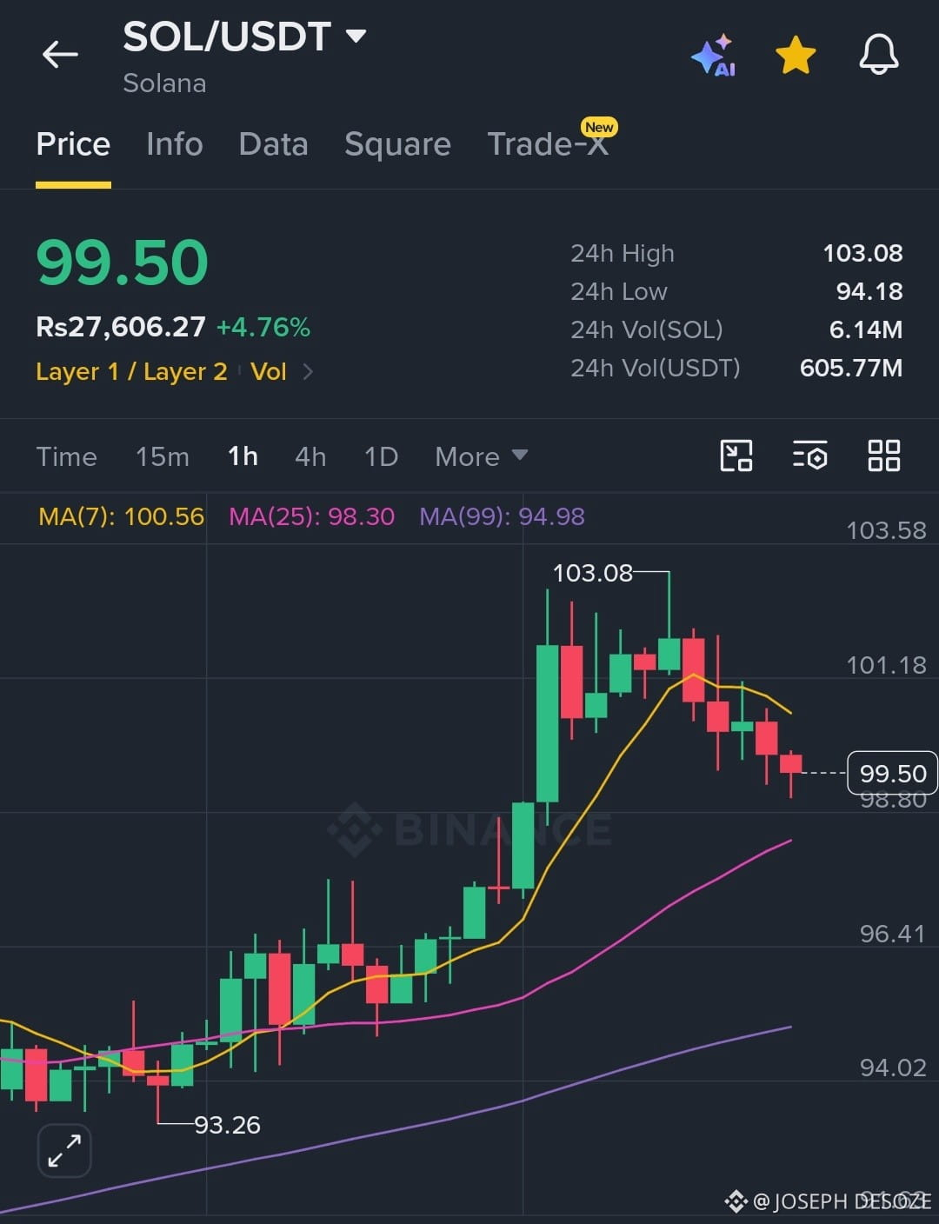
Task: Select the 1h interval
Action: (x=243, y=456)
